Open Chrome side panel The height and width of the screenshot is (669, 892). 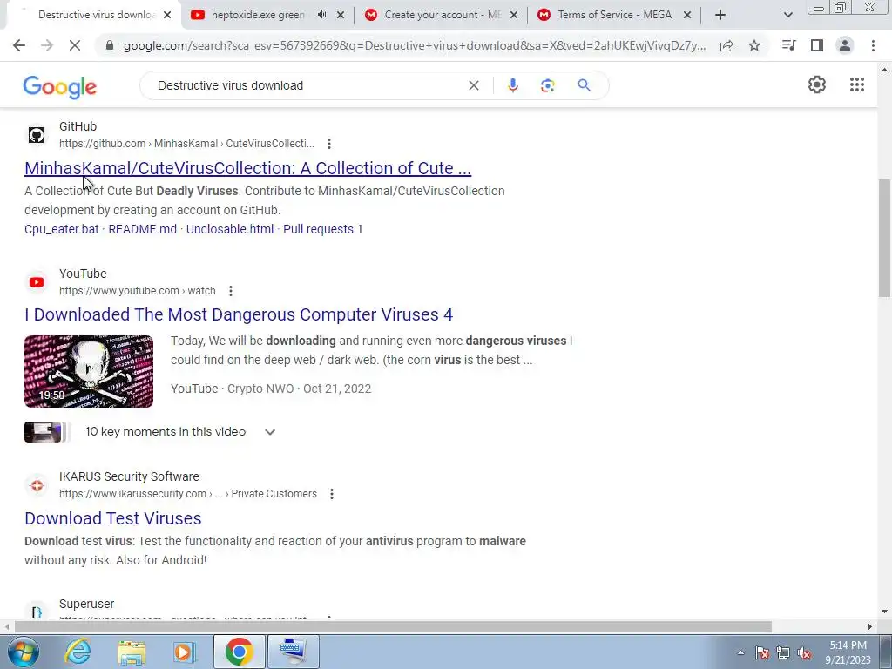[817, 45]
